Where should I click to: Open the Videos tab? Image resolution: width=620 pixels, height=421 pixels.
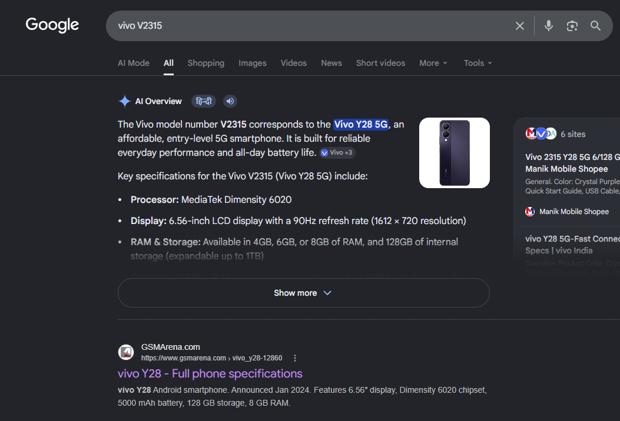[293, 63]
